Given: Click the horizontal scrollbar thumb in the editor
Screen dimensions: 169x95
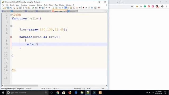Looking at the screenshot, I should pos(21,85).
